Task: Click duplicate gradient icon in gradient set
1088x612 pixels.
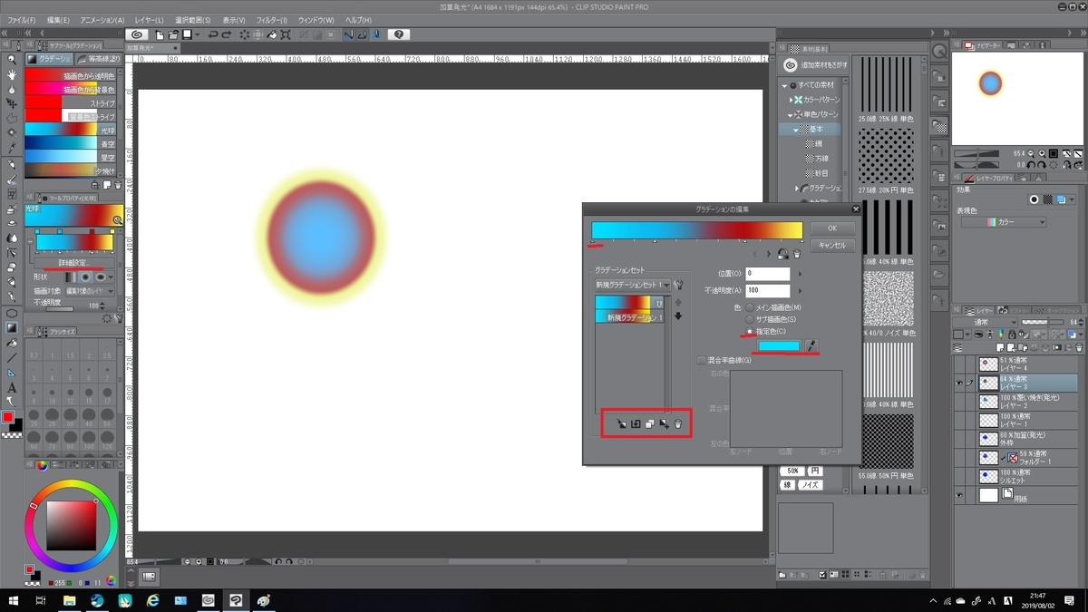Action: coord(650,423)
